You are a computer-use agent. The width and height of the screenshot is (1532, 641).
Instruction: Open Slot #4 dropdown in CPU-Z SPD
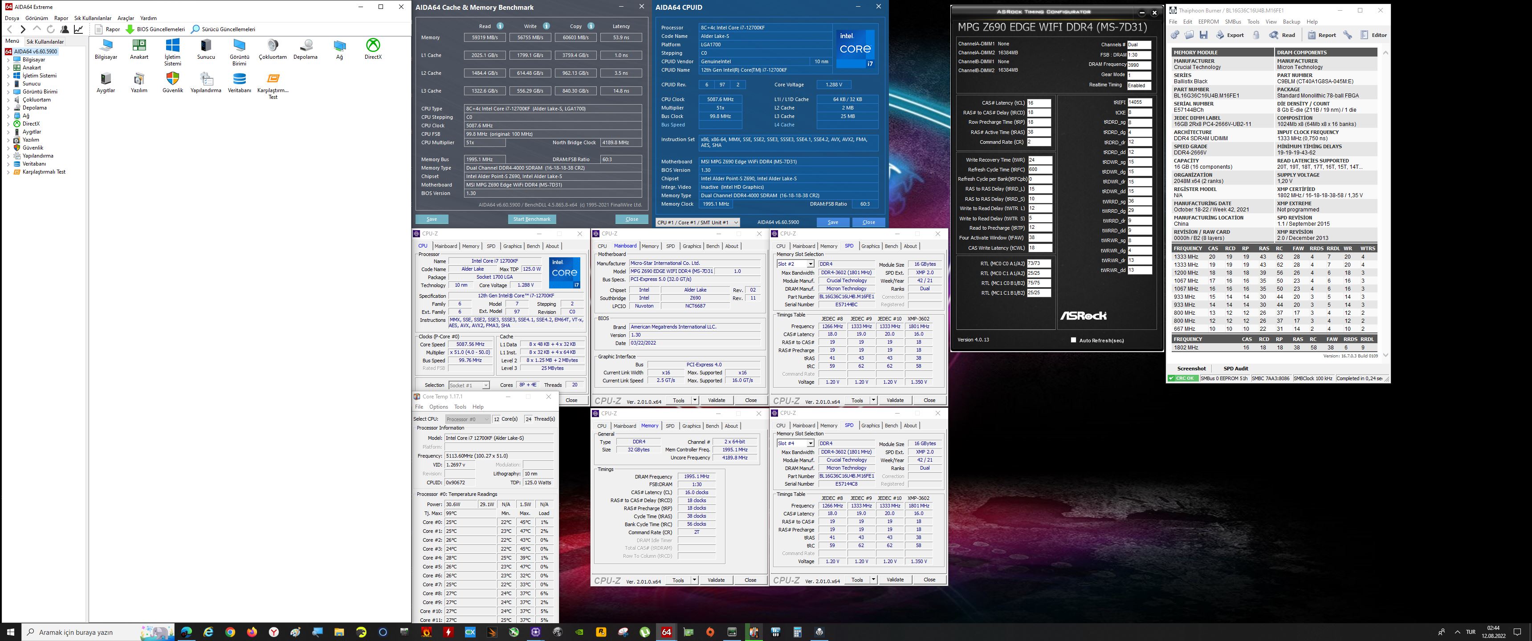pyautogui.click(x=795, y=444)
